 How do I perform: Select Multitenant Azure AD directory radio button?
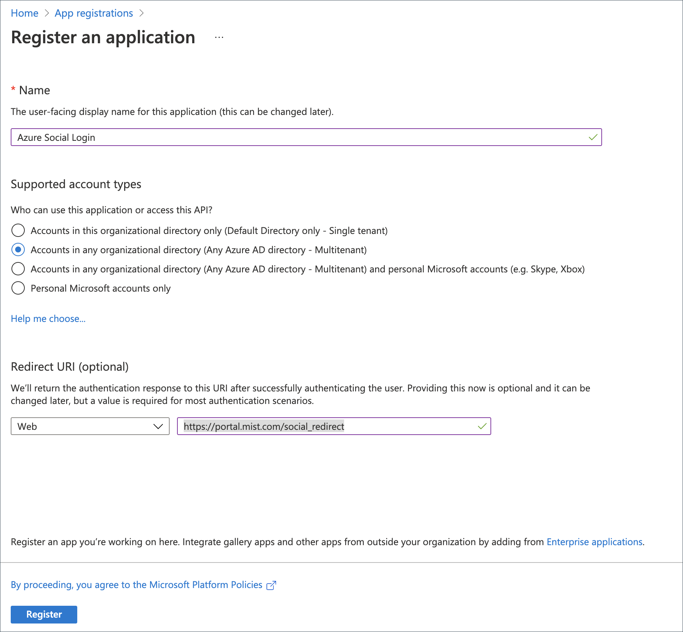(x=18, y=250)
